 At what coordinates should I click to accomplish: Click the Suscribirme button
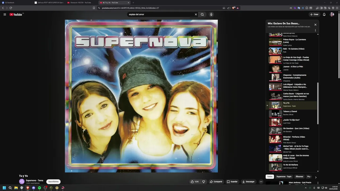(x=53, y=182)
